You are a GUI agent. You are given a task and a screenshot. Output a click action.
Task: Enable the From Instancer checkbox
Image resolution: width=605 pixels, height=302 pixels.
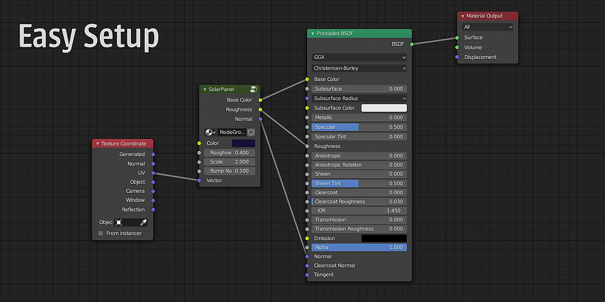101,234
